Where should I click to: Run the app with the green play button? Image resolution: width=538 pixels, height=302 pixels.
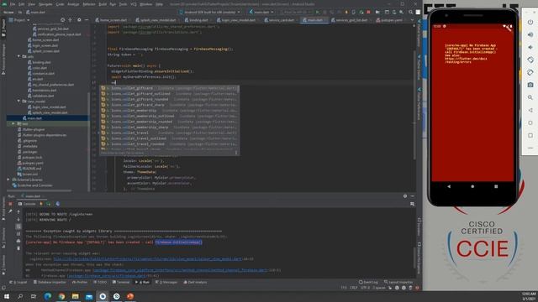317,12
